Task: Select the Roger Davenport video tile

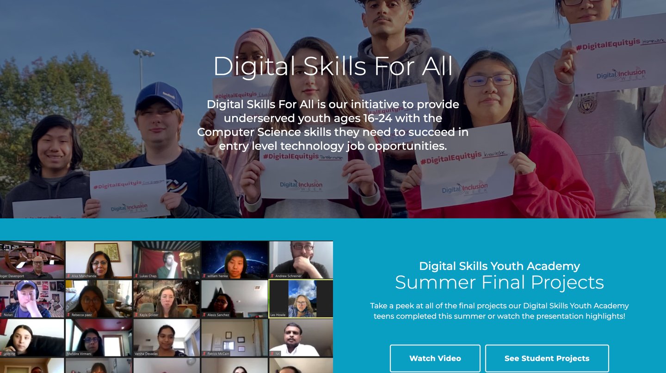Action: click(32, 260)
